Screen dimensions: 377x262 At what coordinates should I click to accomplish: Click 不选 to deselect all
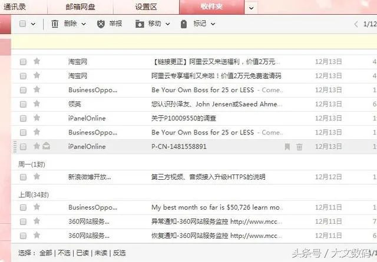64,253
